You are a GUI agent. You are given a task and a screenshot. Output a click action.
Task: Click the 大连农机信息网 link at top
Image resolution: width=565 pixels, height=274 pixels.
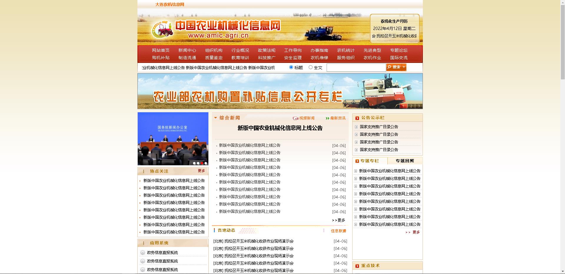[x=170, y=4]
